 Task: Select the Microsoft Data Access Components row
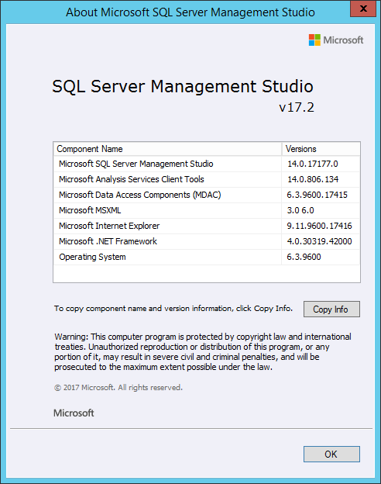click(x=207, y=195)
